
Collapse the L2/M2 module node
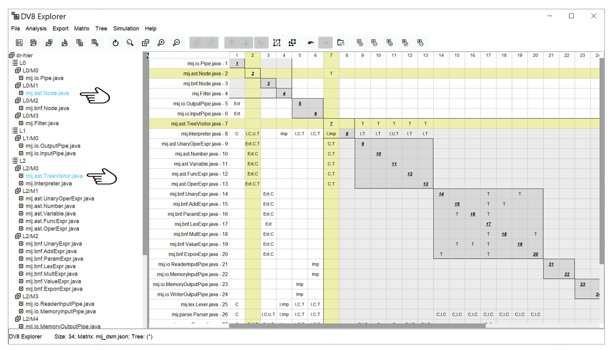tap(18, 236)
